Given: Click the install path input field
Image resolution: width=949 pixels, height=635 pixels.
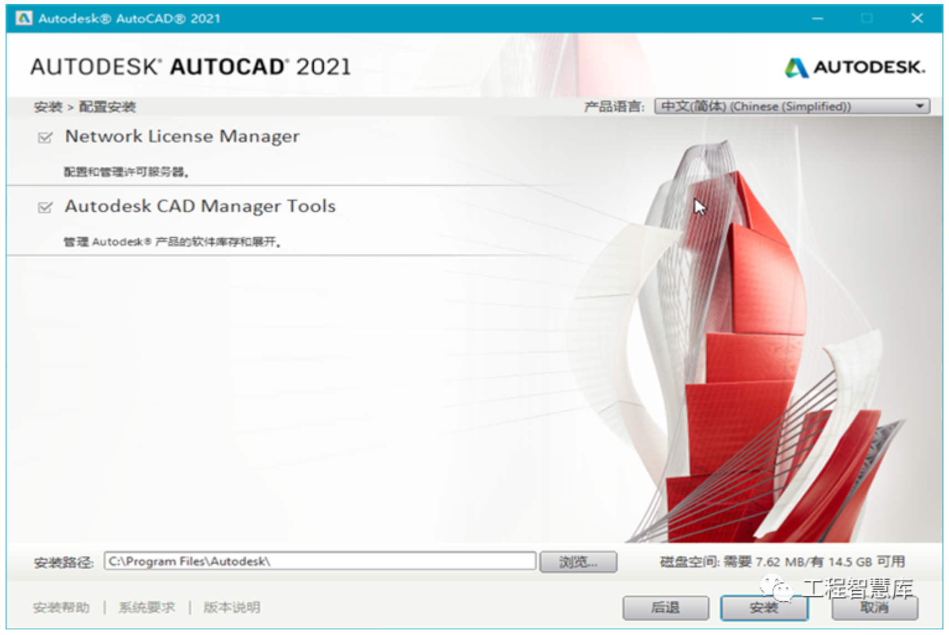Looking at the screenshot, I should tap(320, 561).
